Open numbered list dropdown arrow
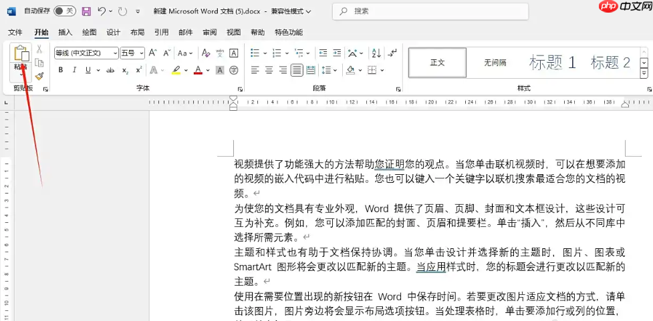Screen dimensions: 653x321 tap(287, 53)
